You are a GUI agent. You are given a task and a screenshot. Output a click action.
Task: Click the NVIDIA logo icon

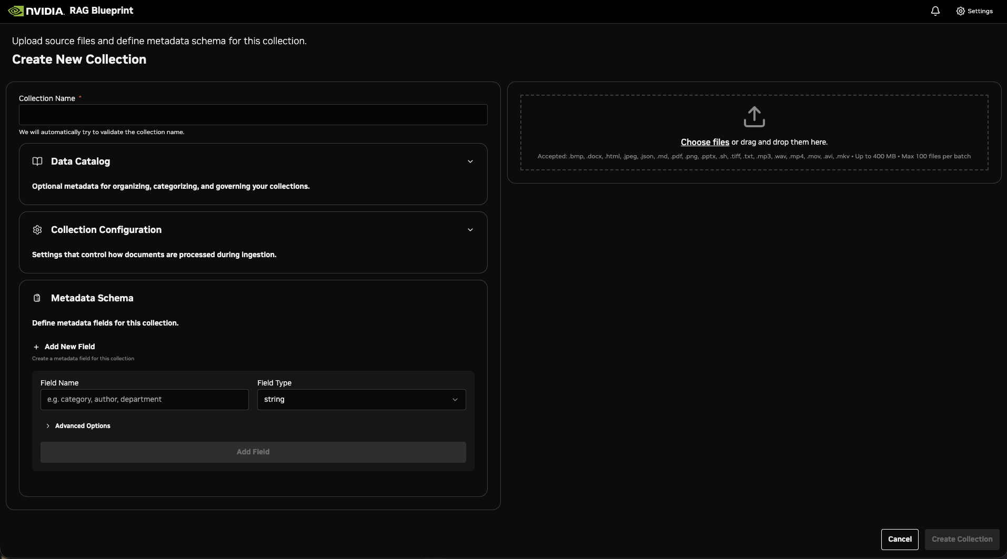[16, 11]
